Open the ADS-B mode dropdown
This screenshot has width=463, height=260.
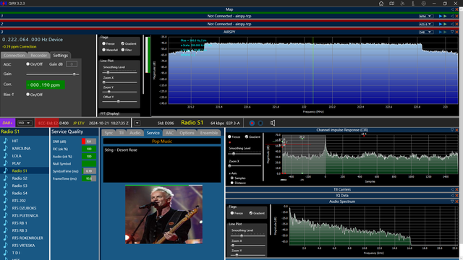426,24
